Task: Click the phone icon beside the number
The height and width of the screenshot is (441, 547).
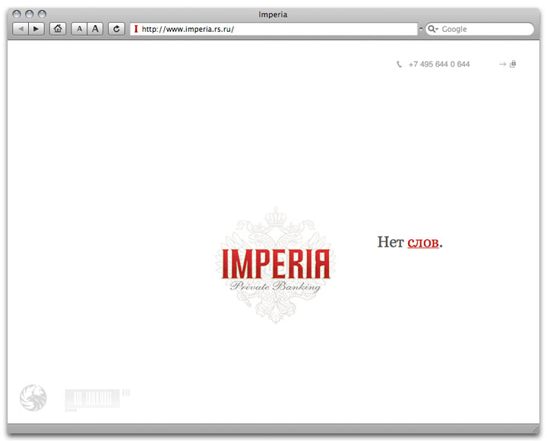Action: 399,65
